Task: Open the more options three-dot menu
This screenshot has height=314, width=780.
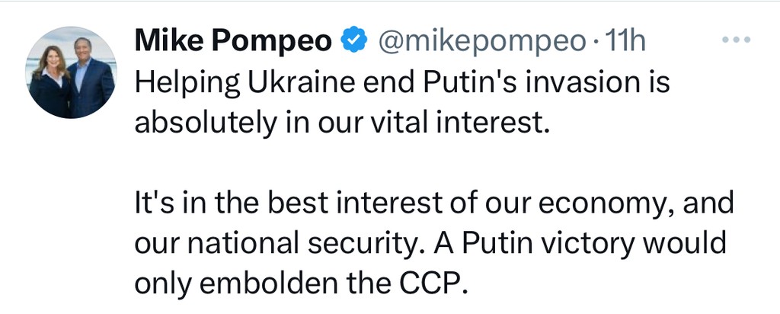Action: pos(736,41)
